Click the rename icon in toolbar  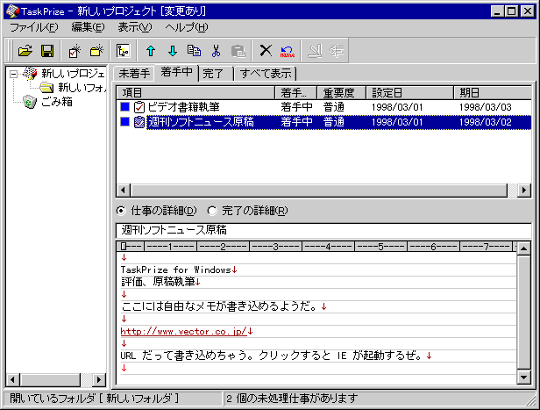click(286, 51)
